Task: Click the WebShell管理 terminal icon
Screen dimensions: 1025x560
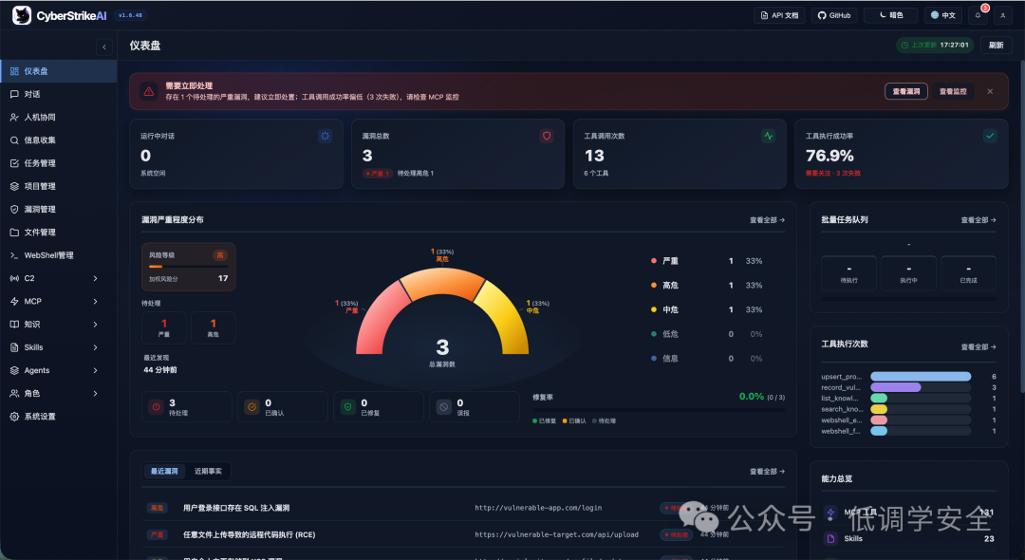Action: coord(14,255)
